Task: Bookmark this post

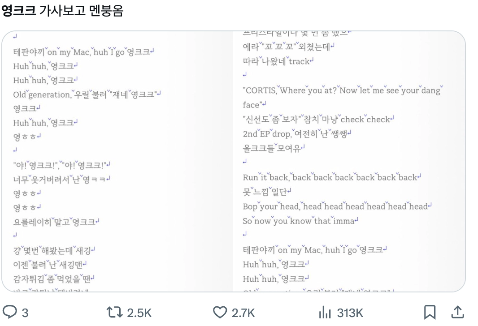Action: 430,312
